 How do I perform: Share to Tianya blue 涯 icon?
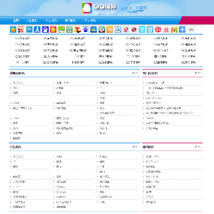coord(150,30)
